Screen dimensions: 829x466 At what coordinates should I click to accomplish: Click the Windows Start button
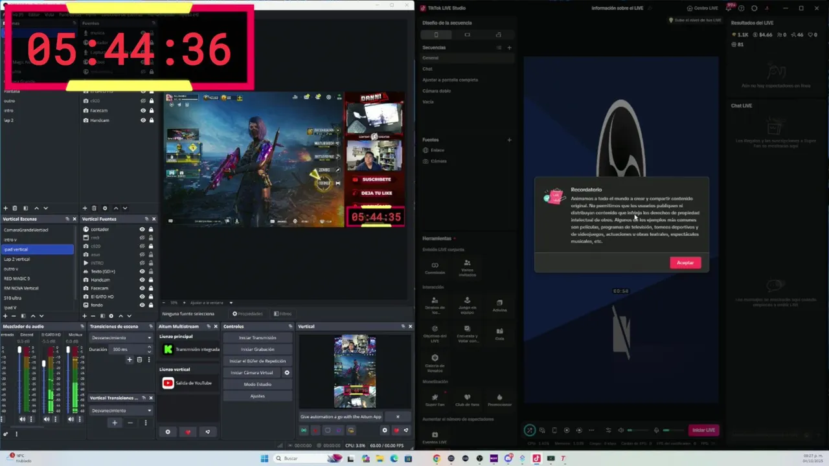pos(264,458)
